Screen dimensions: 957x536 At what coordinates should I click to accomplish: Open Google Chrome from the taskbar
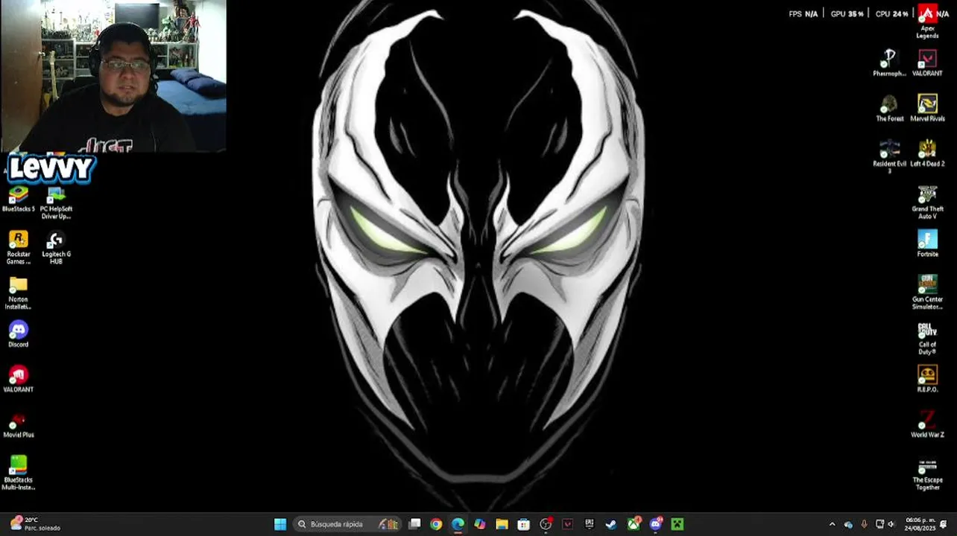click(x=436, y=524)
